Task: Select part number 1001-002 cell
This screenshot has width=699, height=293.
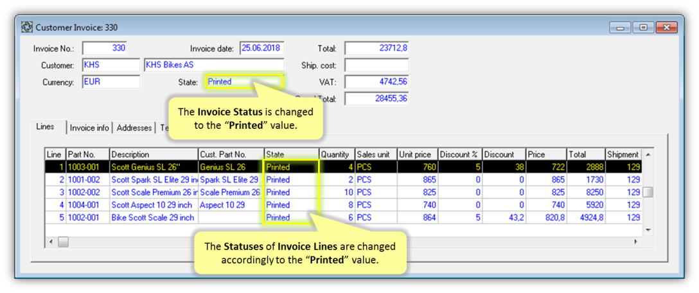Action: (x=88, y=180)
